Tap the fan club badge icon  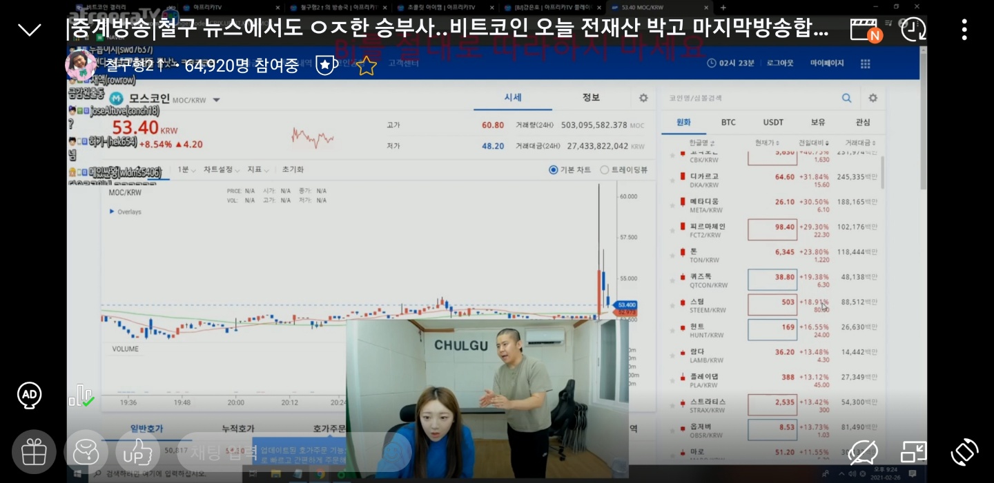(x=325, y=65)
